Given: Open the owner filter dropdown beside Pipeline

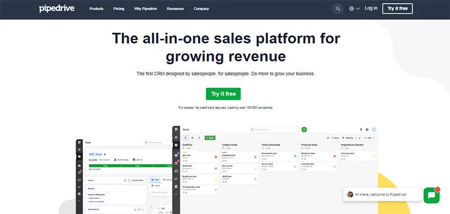Looking at the screenshot, I should pos(370,138).
